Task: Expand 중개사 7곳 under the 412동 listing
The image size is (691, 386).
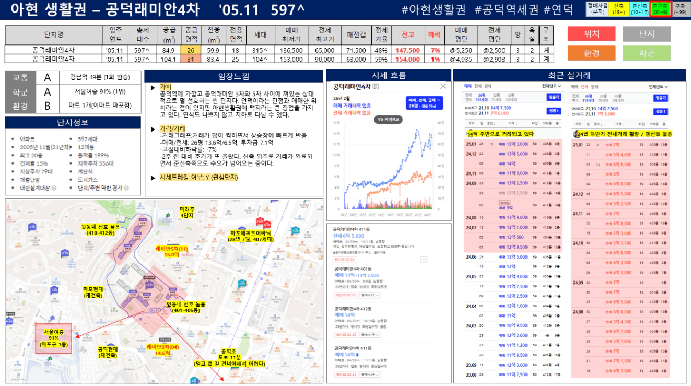Action: click(371, 334)
